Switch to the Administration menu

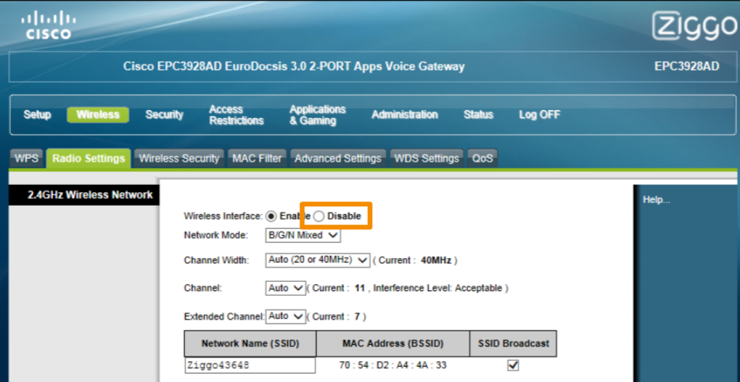tap(405, 114)
